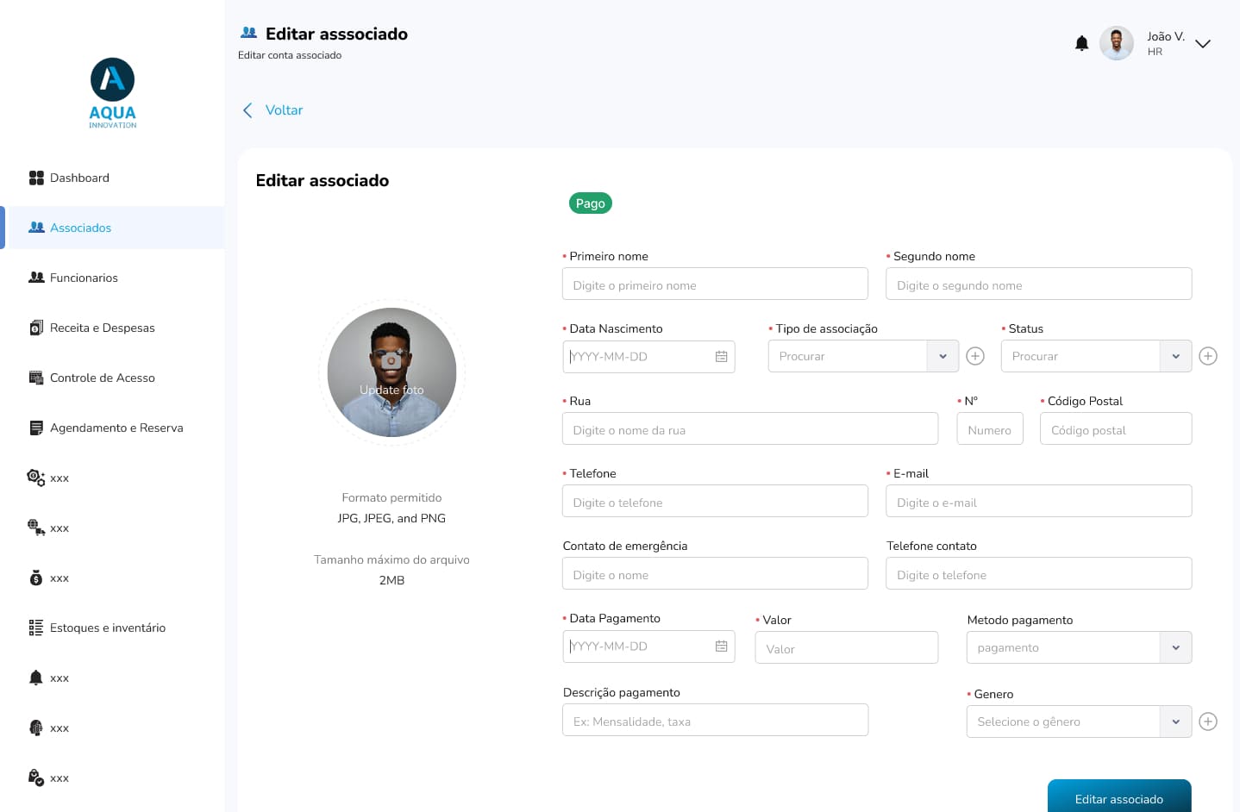Image resolution: width=1240 pixels, height=812 pixels.
Task: Open Estoques e inventário menu item
Action: click(x=107, y=628)
